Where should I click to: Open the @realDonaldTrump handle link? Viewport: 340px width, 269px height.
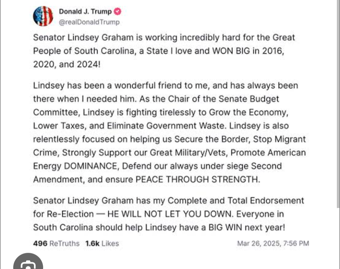(89, 22)
